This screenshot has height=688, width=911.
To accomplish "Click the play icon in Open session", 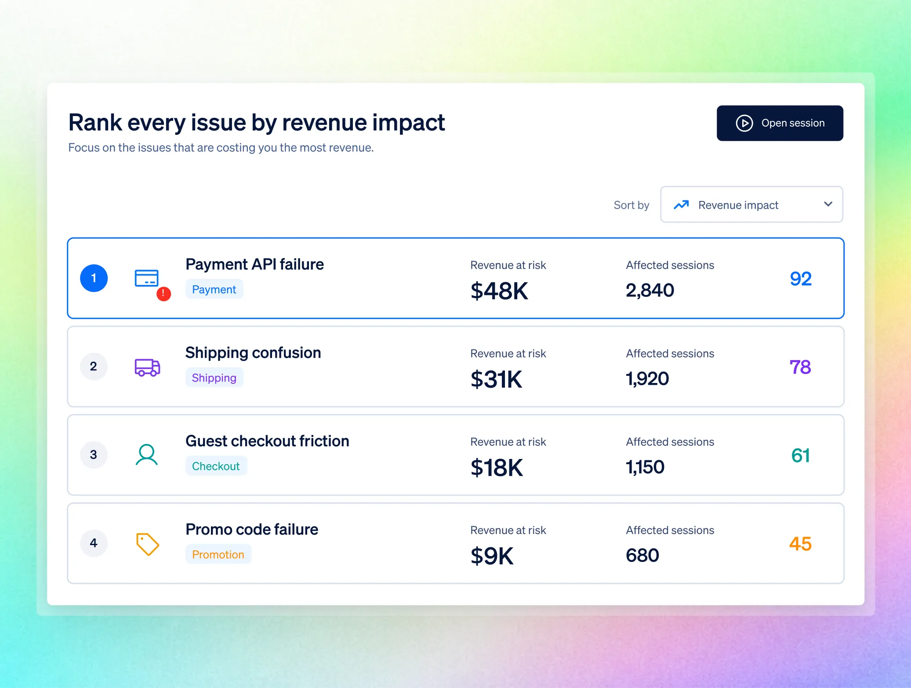I will 744,123.
